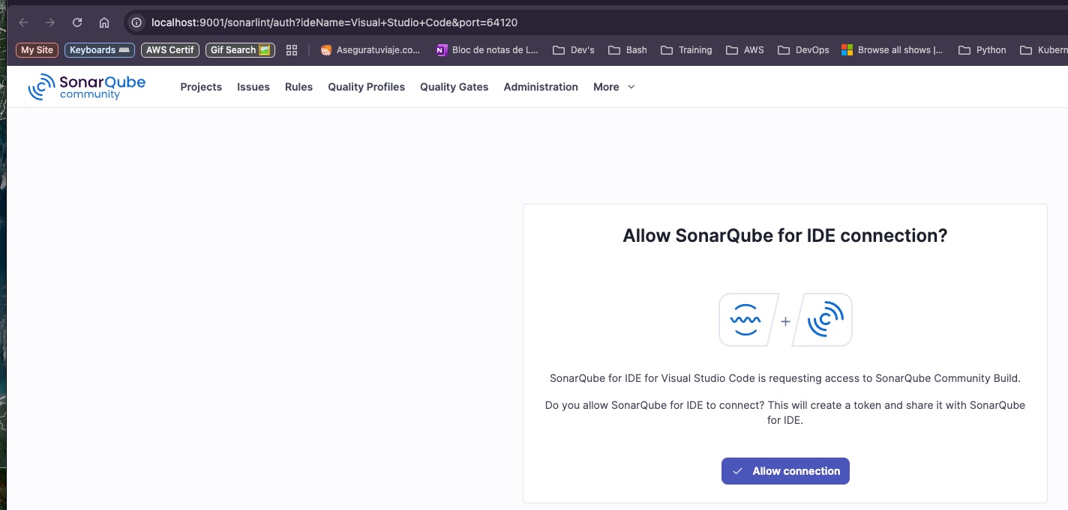Open the AWS Certif bookmark
Screen dimensions: 1068x510
(x=170, y=50)
